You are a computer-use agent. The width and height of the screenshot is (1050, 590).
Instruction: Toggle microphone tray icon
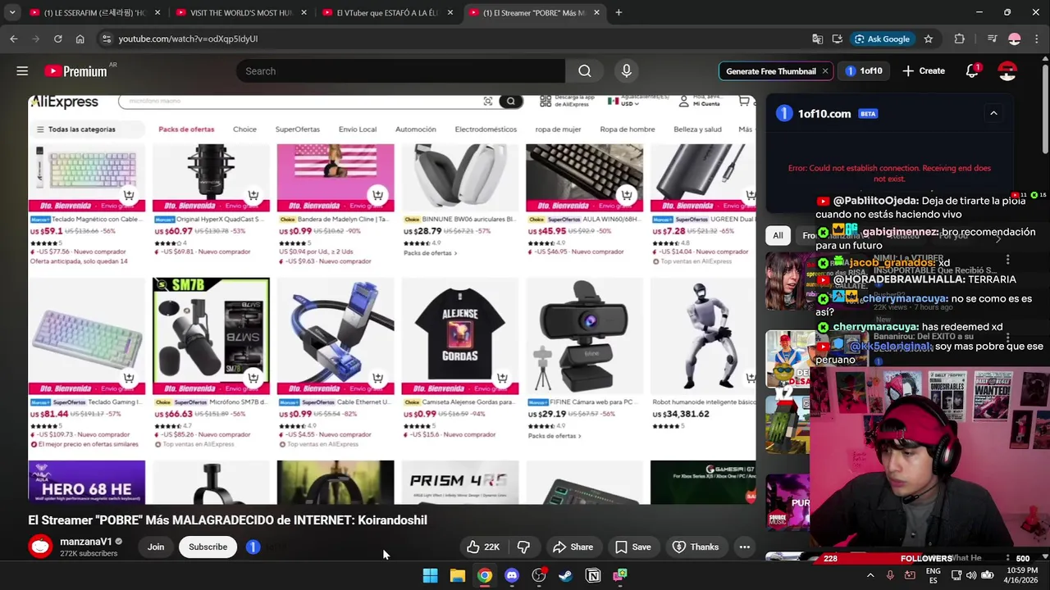[x=890, y=575]
